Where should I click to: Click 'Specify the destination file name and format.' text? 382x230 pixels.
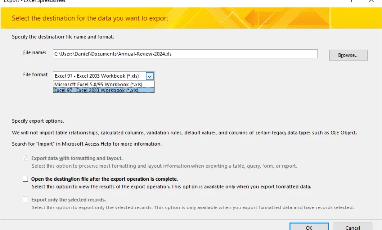point(63,37)
